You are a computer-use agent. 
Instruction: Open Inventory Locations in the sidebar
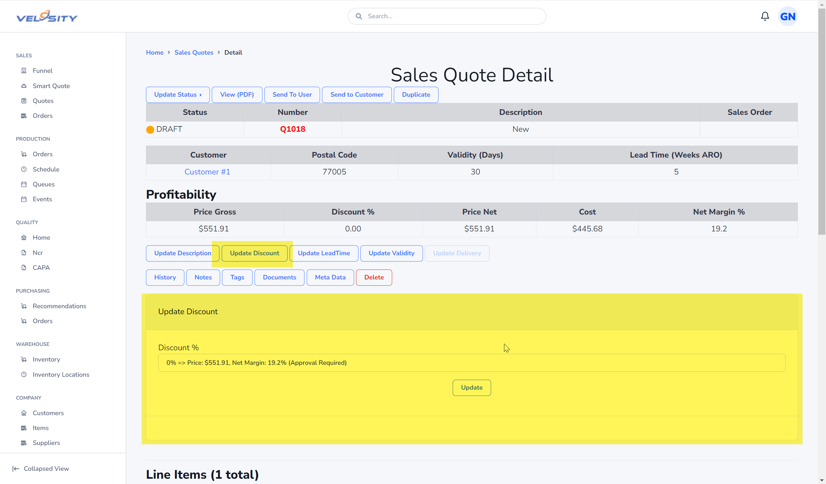[x=61, y=374]
